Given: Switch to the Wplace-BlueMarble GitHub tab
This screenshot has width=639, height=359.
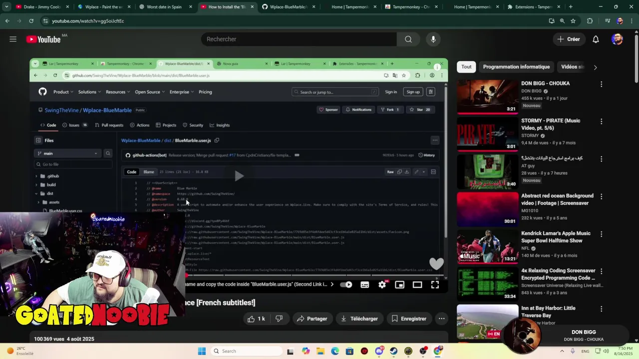Looking at the screenshot, I should pyautogui.click(x=289, y=7).
